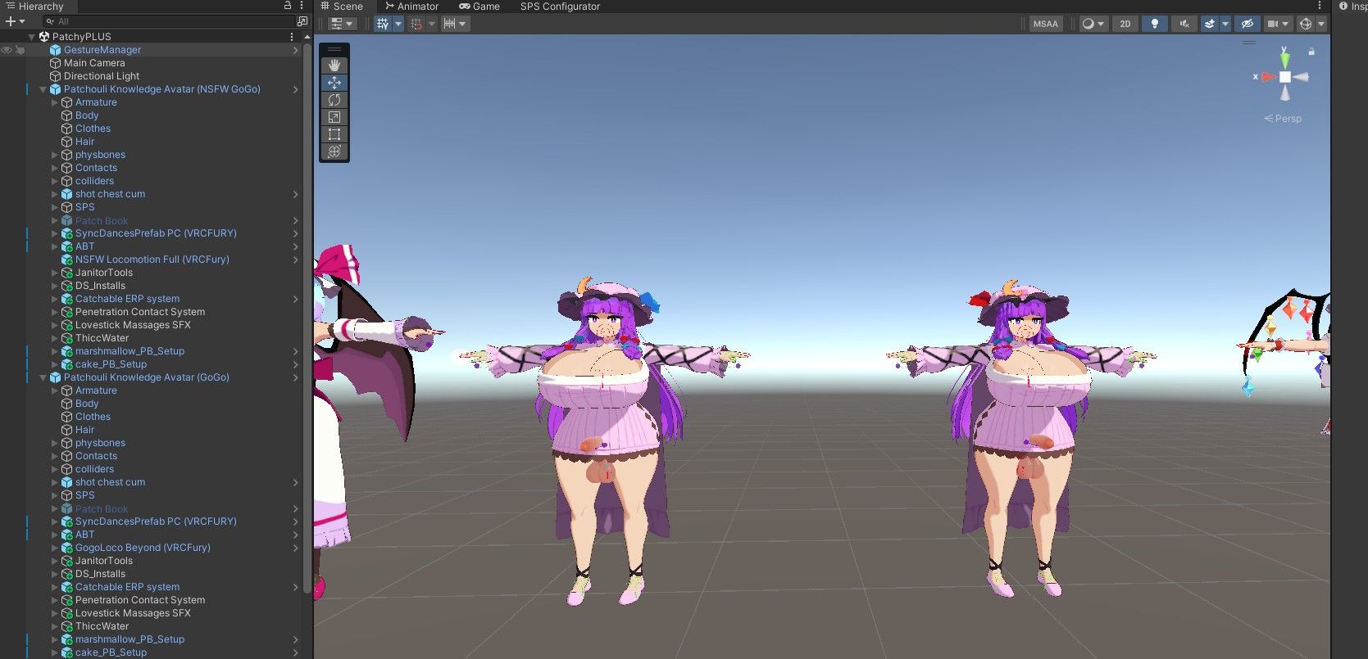Switch projection via Persp label

(1283, 119)
